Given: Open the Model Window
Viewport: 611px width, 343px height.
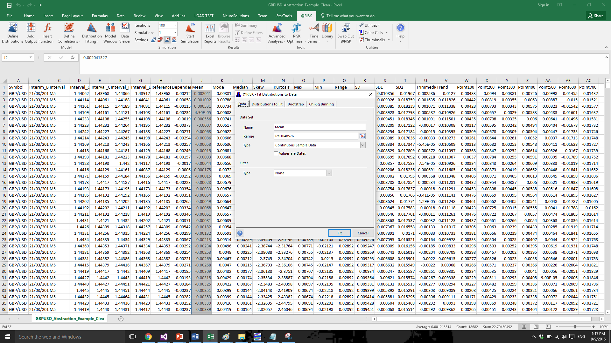Looking at the screenshot, I should 110,33.
